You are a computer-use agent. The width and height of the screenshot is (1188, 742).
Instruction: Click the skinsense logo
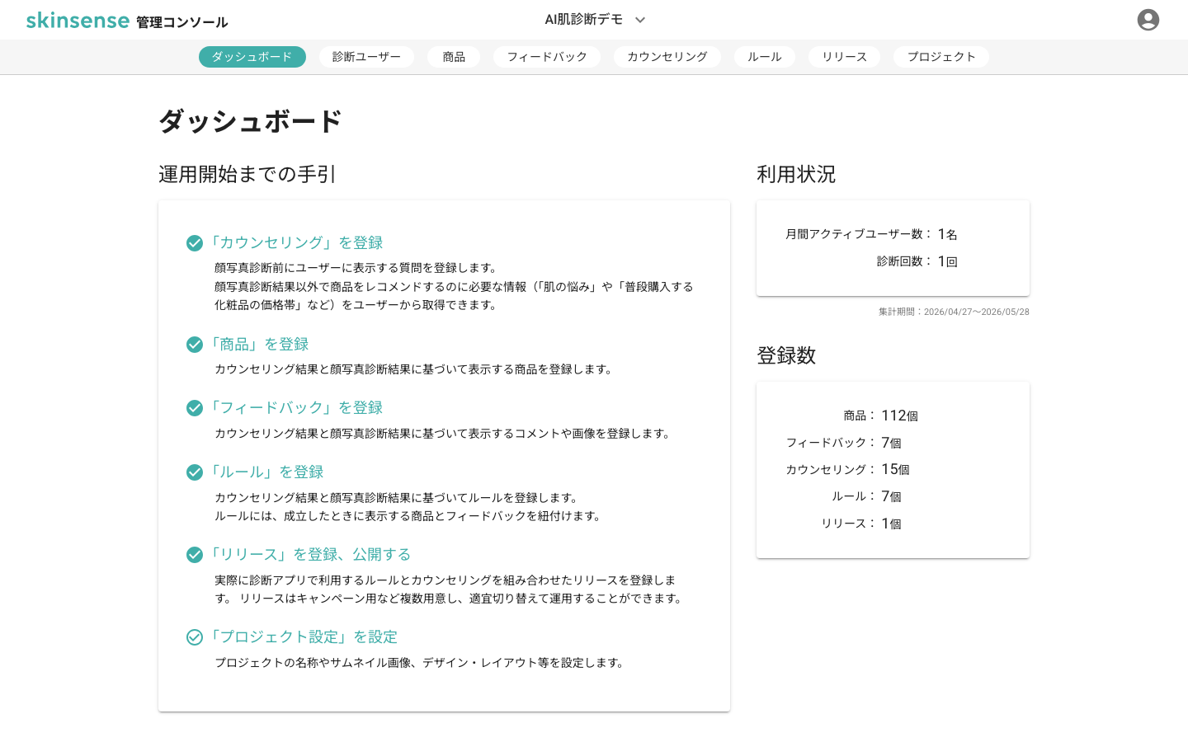click(78, 20)
